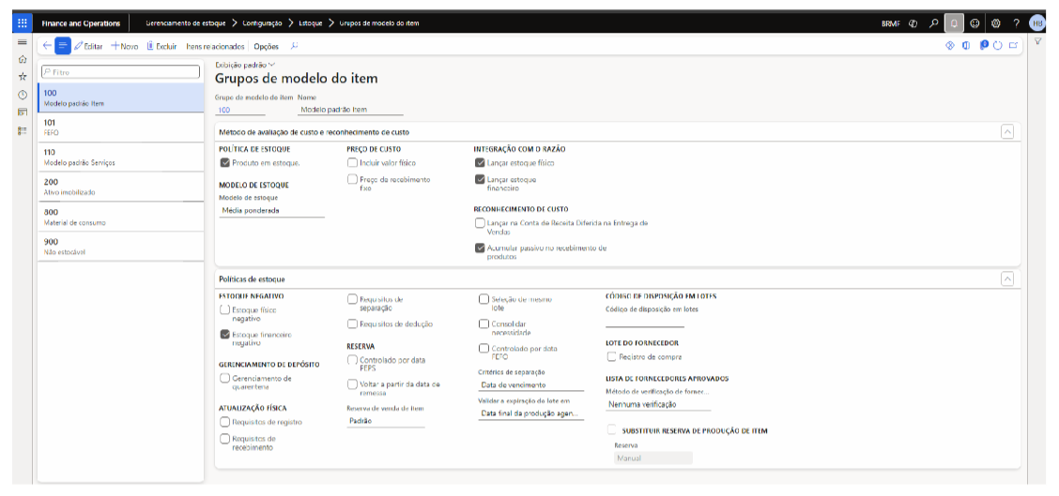This screenshot has height=496, width=1059.
Task: Open form in new window icon
Action: click(1013, 45)
